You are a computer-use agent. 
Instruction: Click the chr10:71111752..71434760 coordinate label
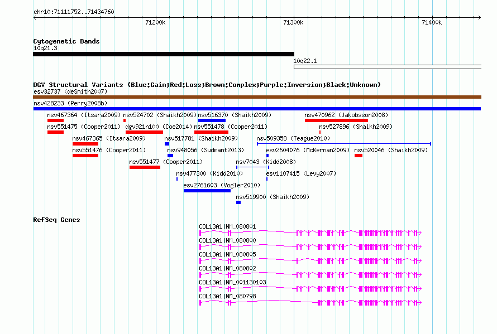[x=74, y=12]
